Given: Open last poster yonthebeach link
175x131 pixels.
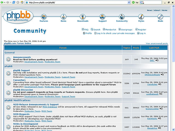Looking at the screenshot, I should coord(152,94).
